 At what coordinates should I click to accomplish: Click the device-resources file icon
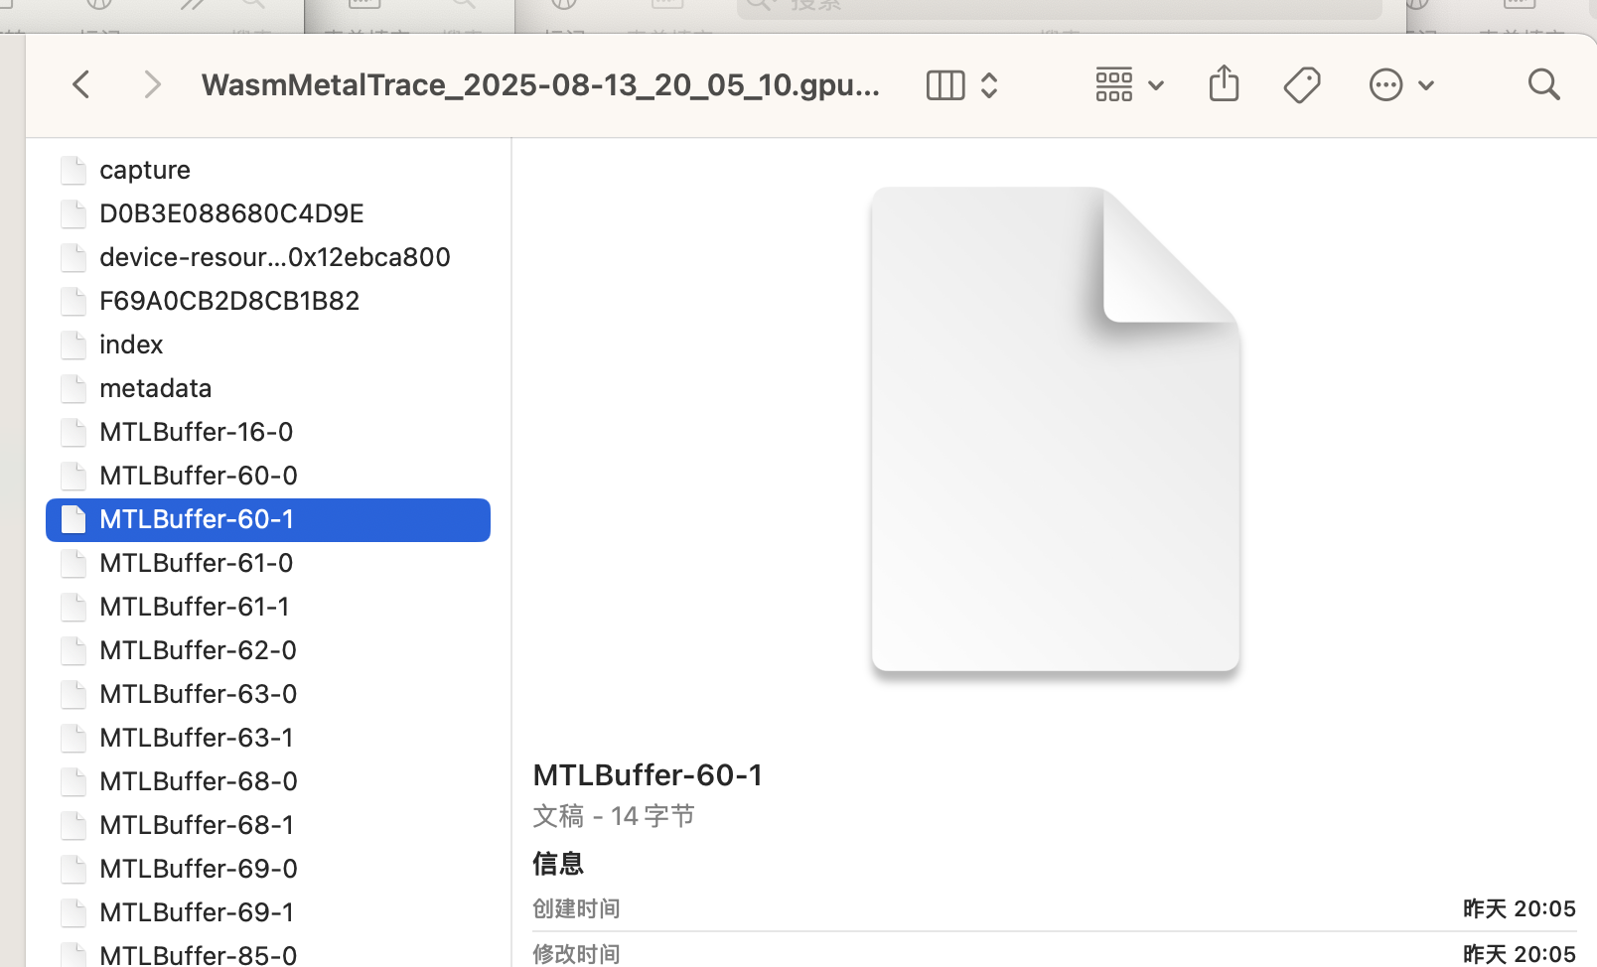(73, 258)
